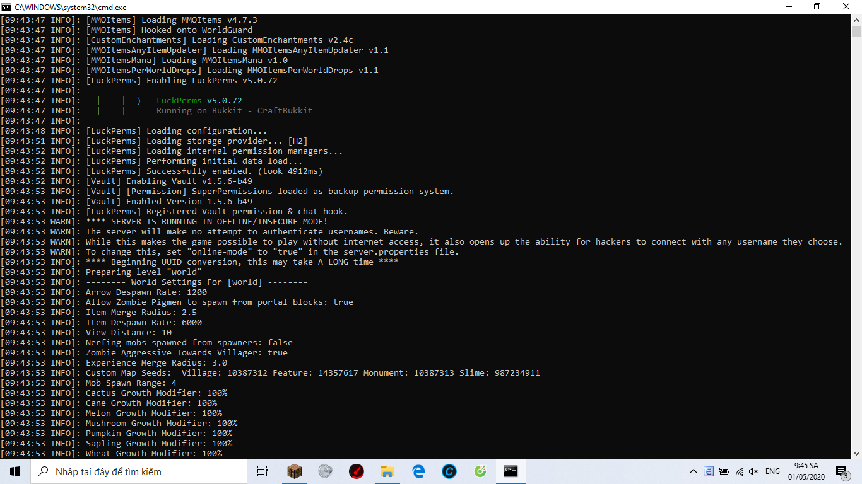The height and width of the screenshot is (484, 862).
Task: Click the console scrollbar up arrow
Action: pos(856,20)
